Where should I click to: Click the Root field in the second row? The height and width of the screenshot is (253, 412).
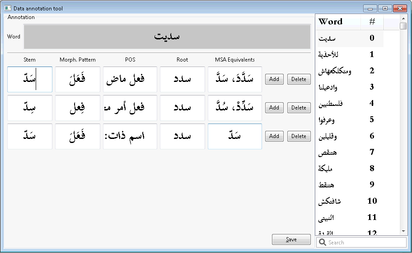coord(183,108)
